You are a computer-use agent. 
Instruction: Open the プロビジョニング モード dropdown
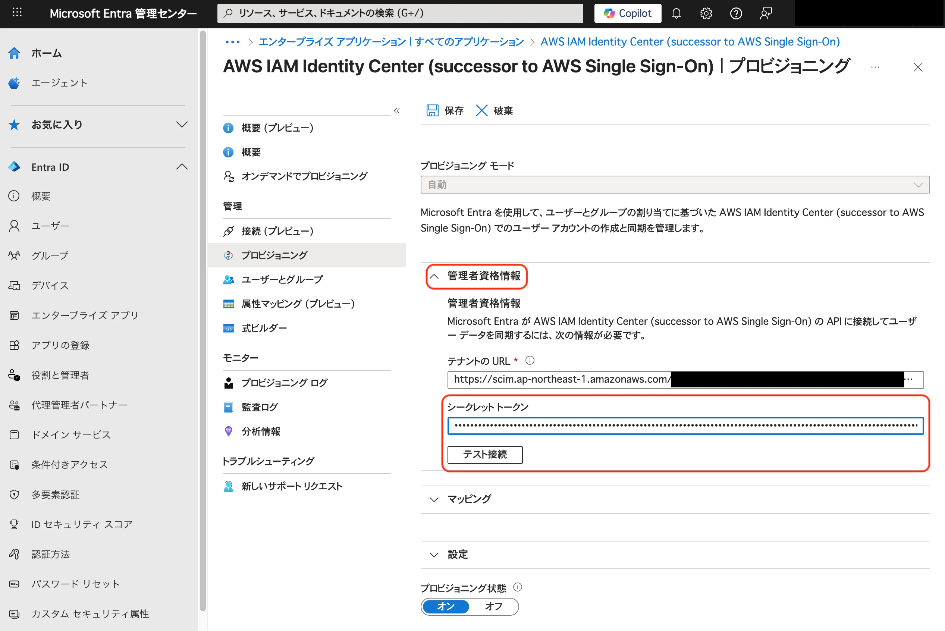tap(675, 185)
